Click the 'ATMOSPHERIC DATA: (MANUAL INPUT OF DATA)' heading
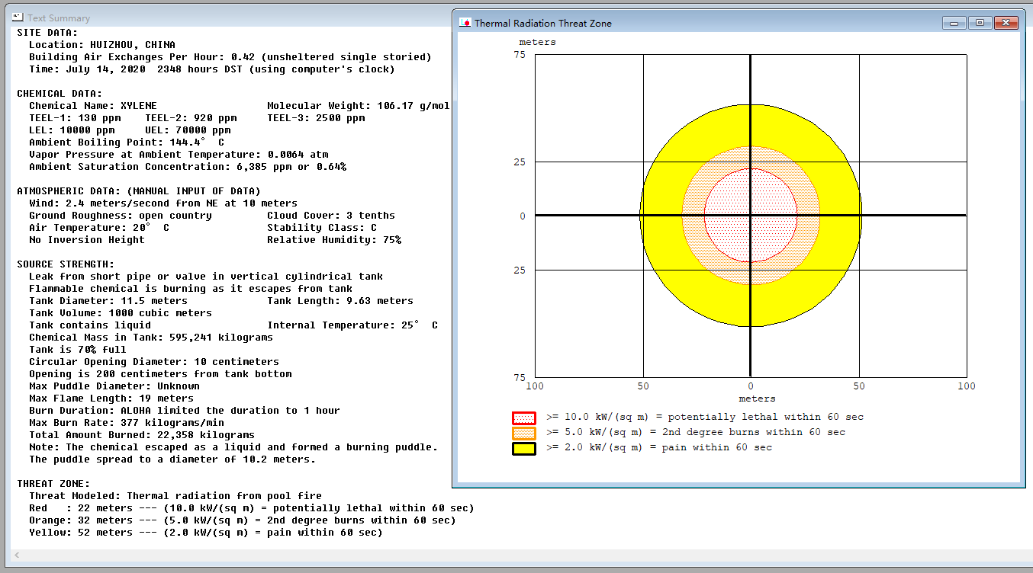Viewport: 1033px width, 573px height. tap(139, 191)
